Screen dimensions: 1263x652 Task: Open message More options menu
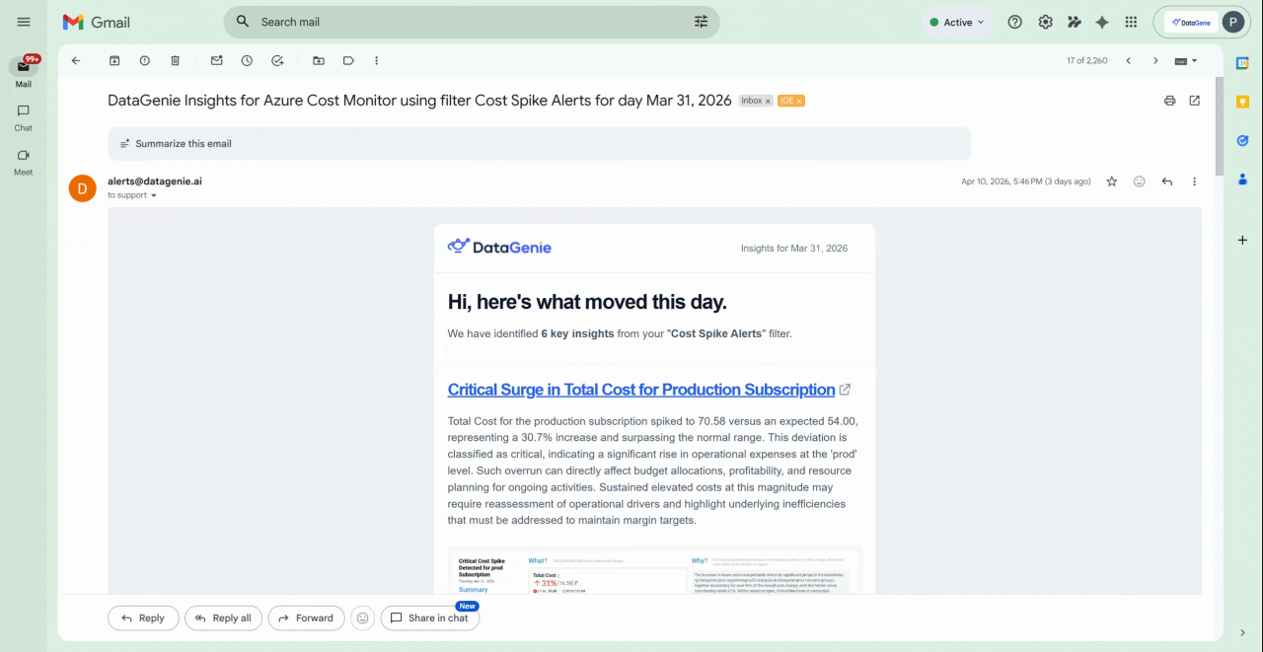pyautogui.click(x=1194, y=181)
